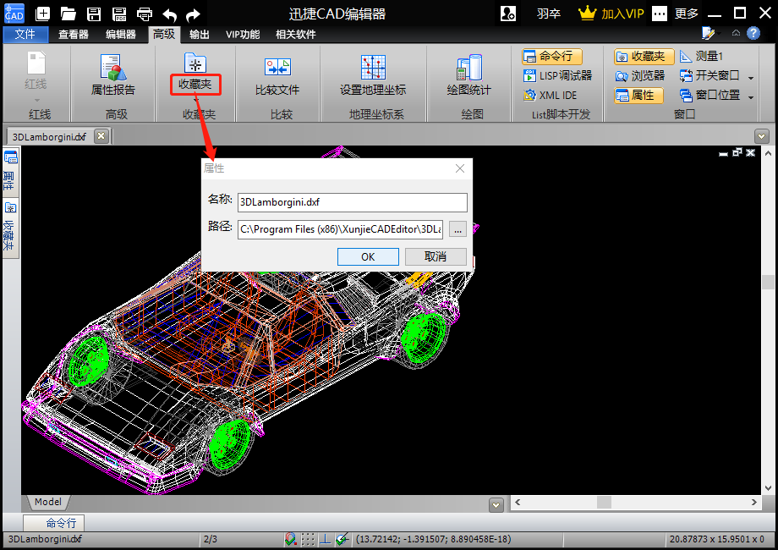778x550 pixels.
Task: Open the feedback speech bubble icon
Action: (x=660, y=14)
